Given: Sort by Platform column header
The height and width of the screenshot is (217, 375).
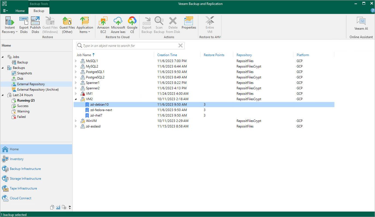Looking at the screenshot, I should [303, 55].
